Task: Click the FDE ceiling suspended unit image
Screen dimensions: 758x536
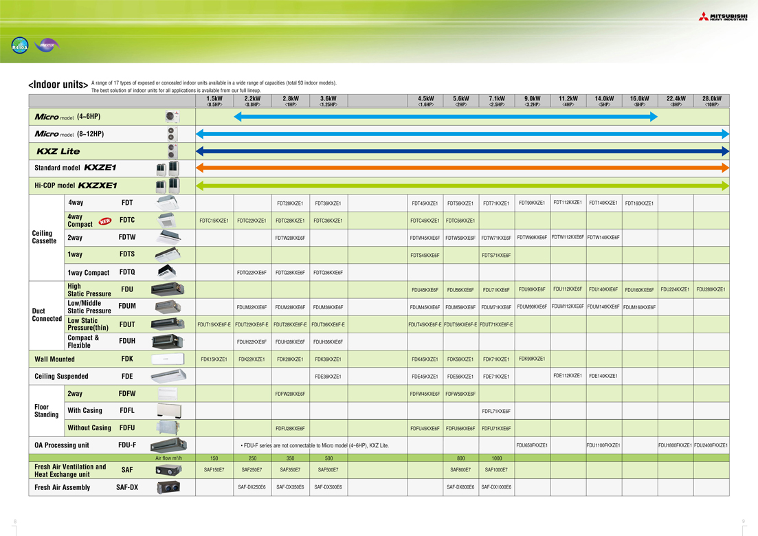Action: 168,377
